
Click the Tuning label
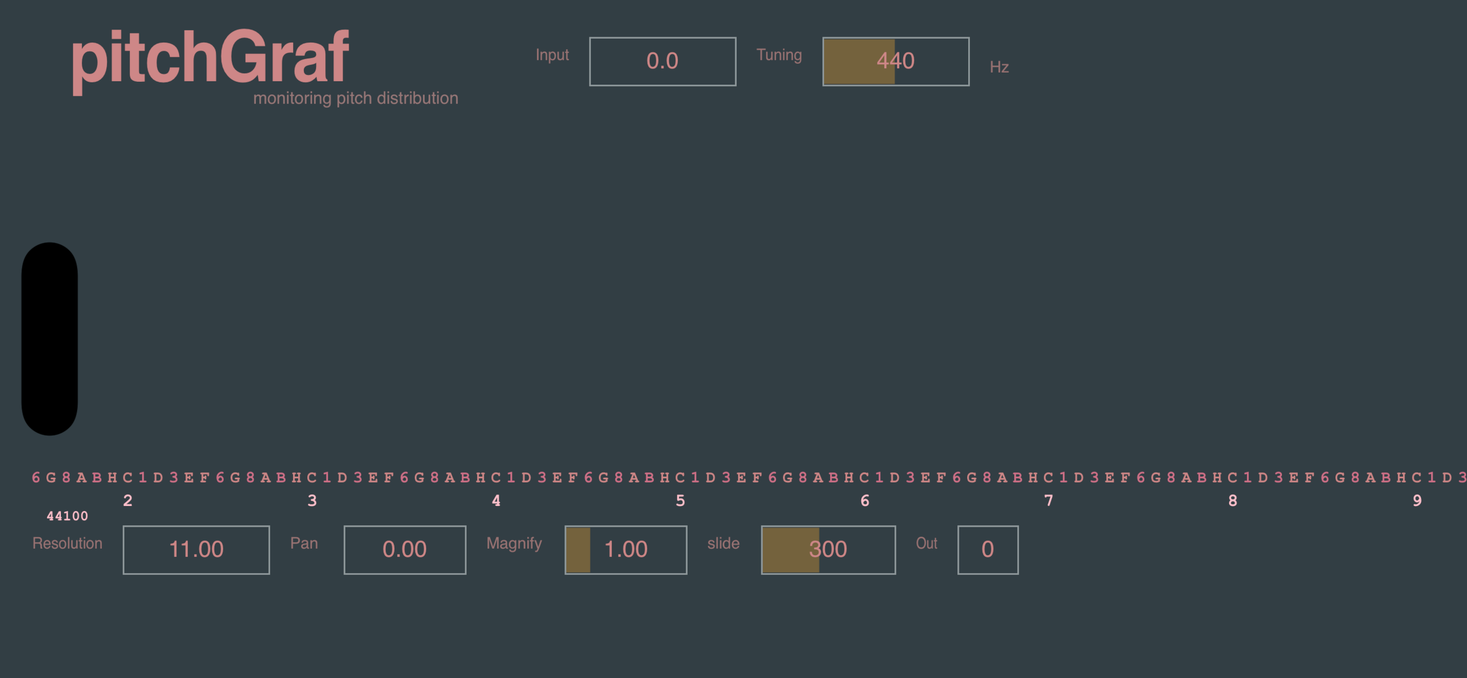point(779,55)
